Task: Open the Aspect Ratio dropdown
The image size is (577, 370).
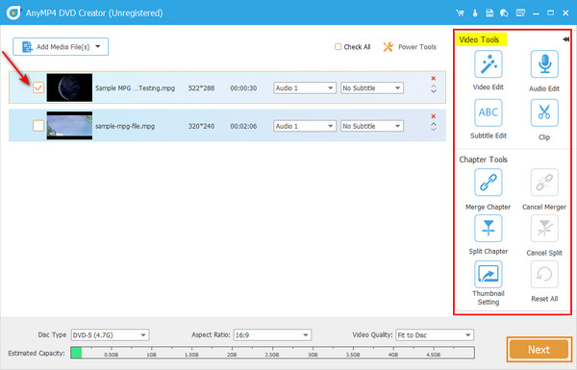Action: 272,335
